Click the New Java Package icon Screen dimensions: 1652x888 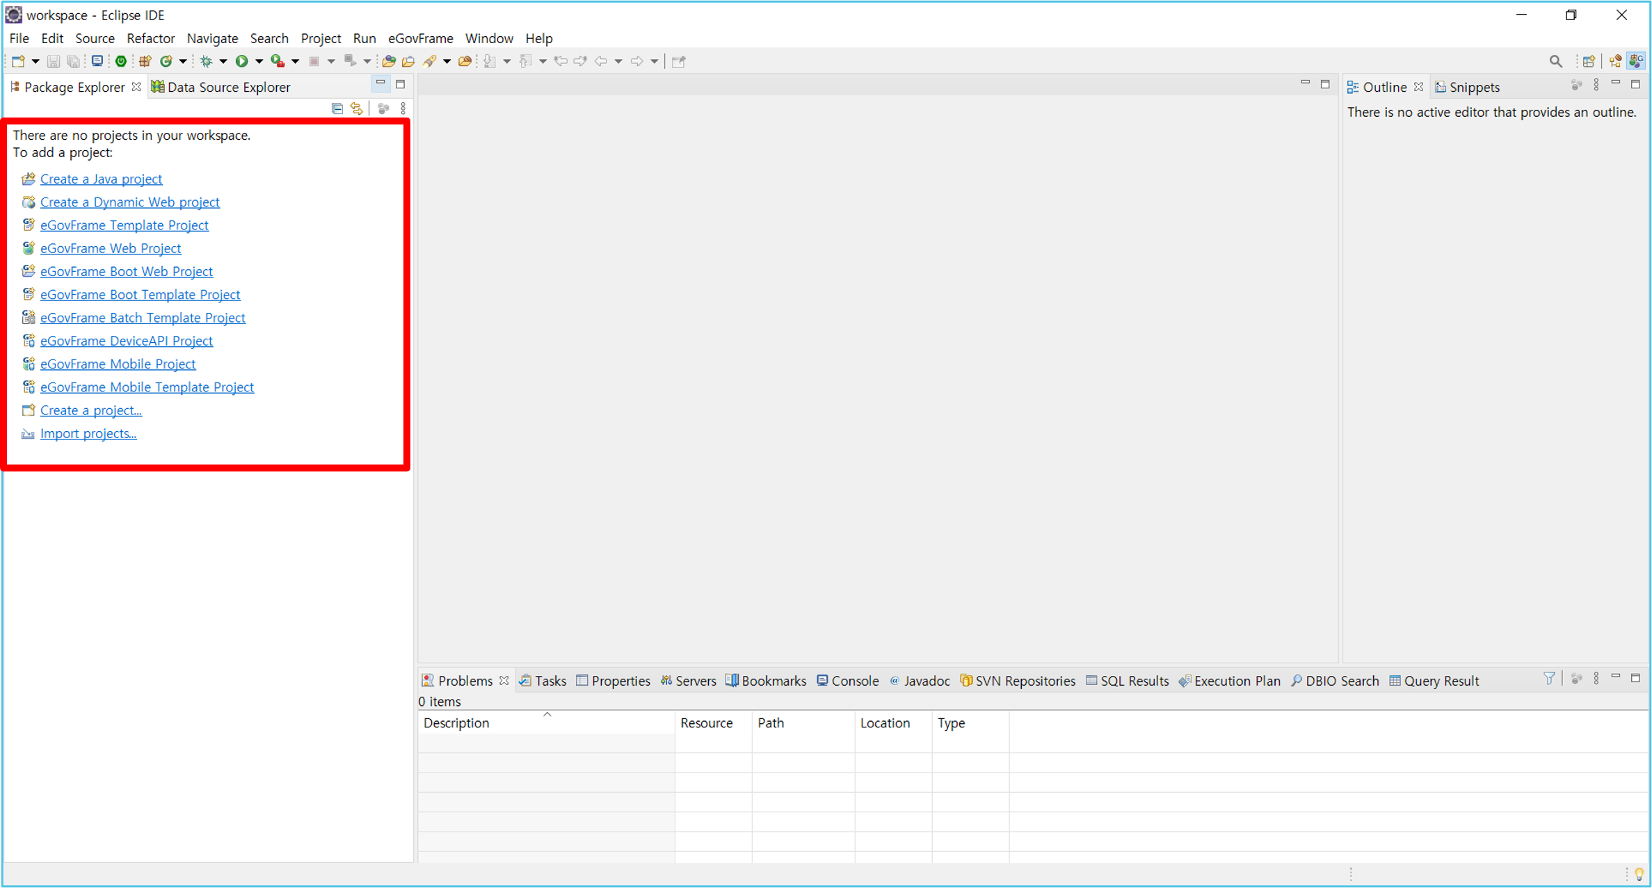coord(145,61)
